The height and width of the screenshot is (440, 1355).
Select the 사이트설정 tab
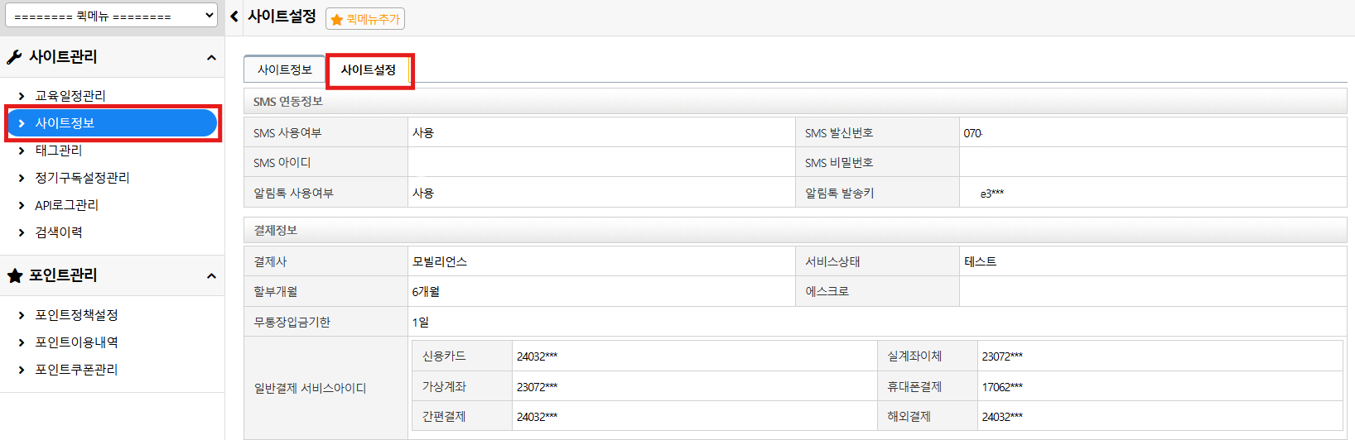coord(369,69)
